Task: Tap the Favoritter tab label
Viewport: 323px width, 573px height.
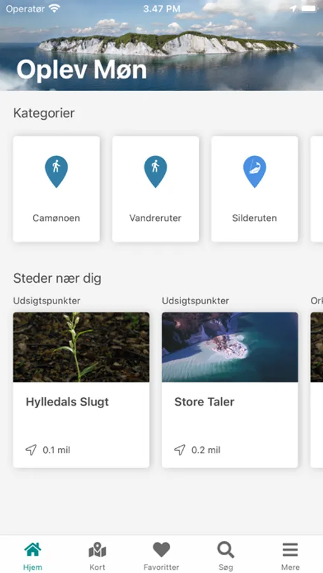Action: 161,567
